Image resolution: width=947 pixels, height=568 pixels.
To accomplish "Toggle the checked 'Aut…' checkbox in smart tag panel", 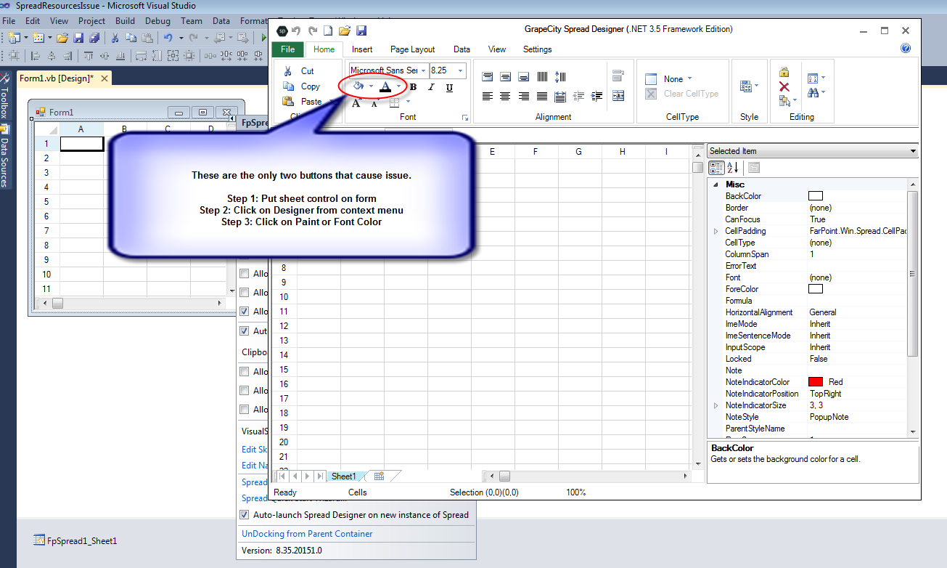I will 245,330.
